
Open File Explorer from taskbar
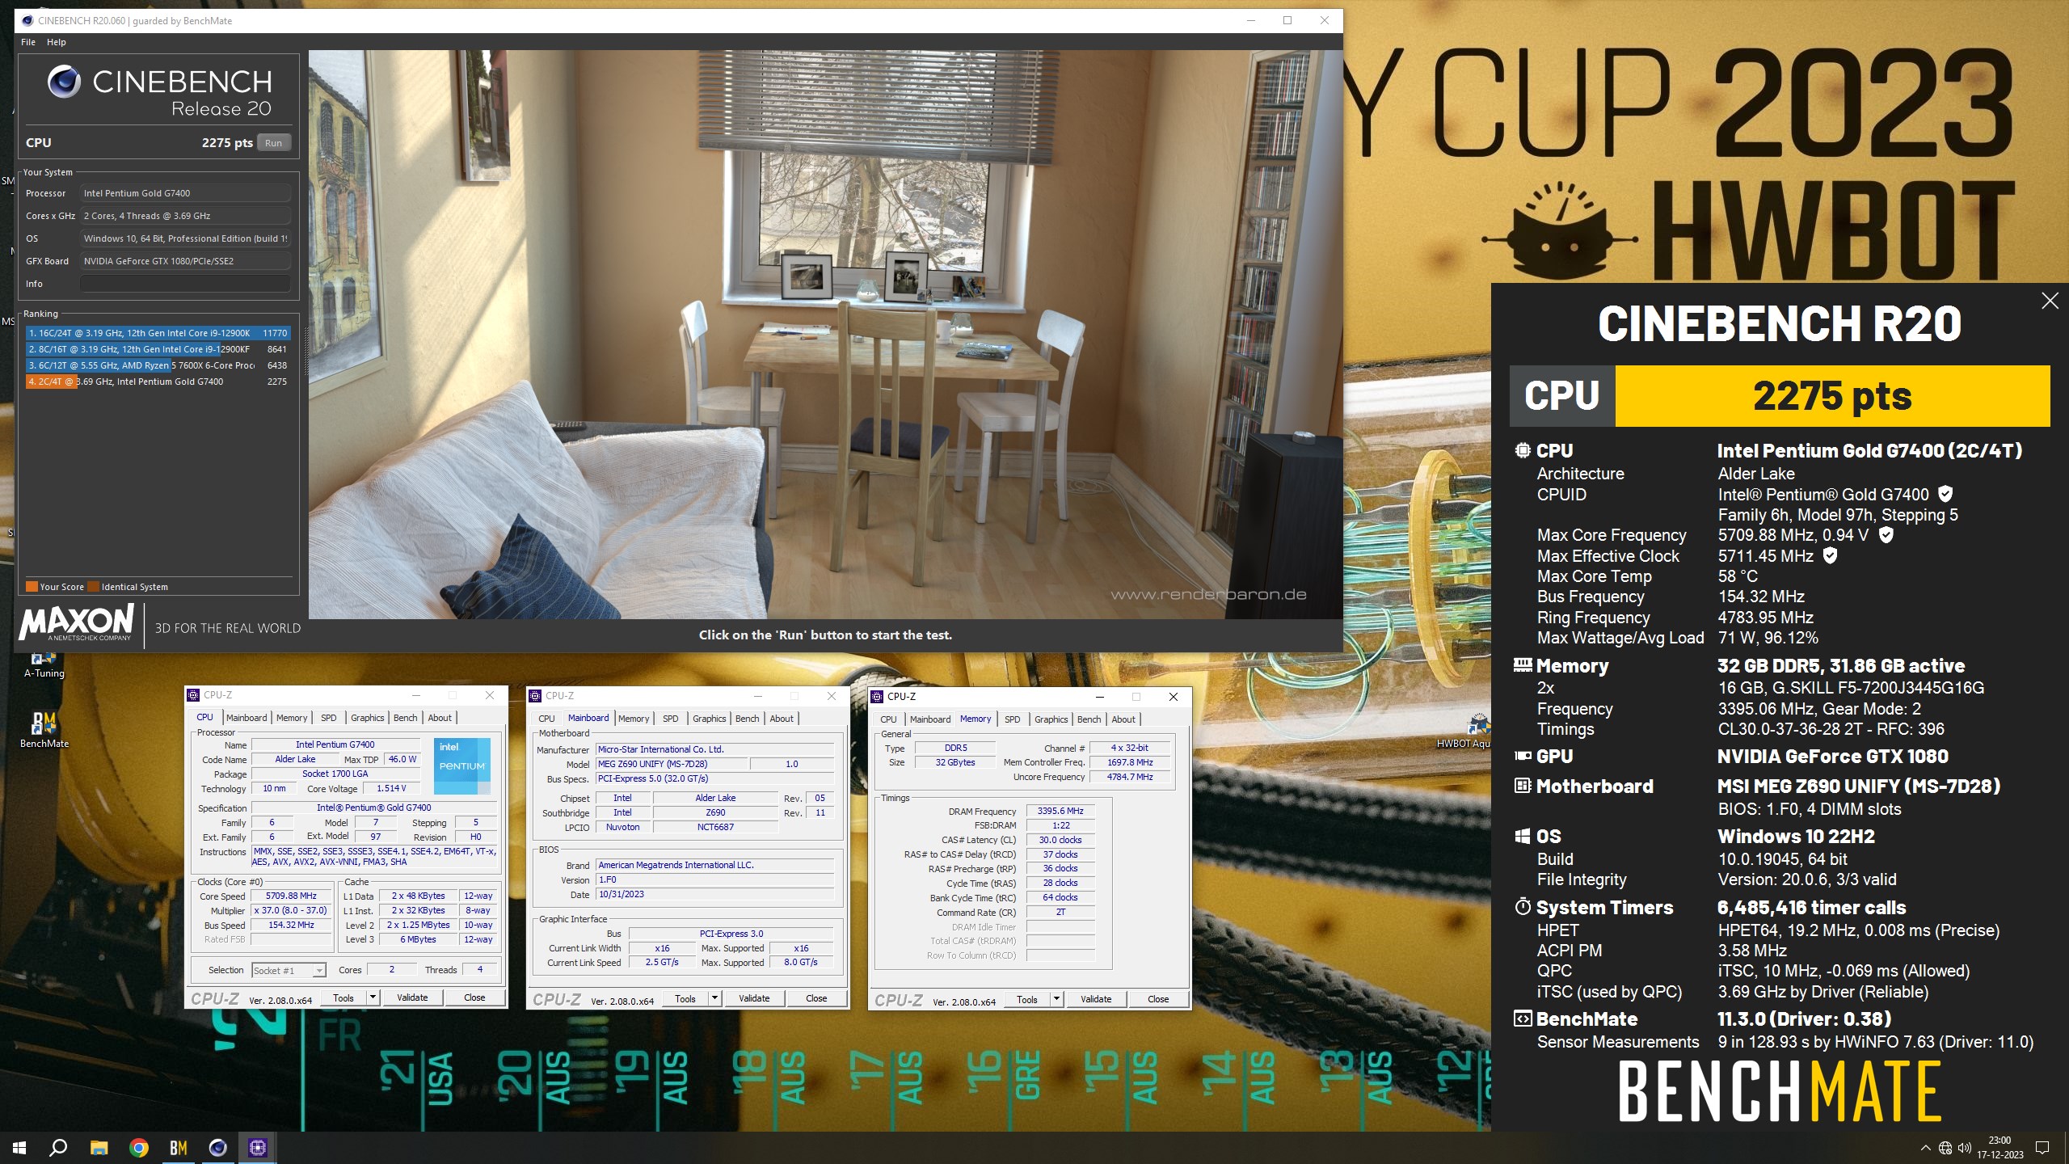pos(99,1147)
